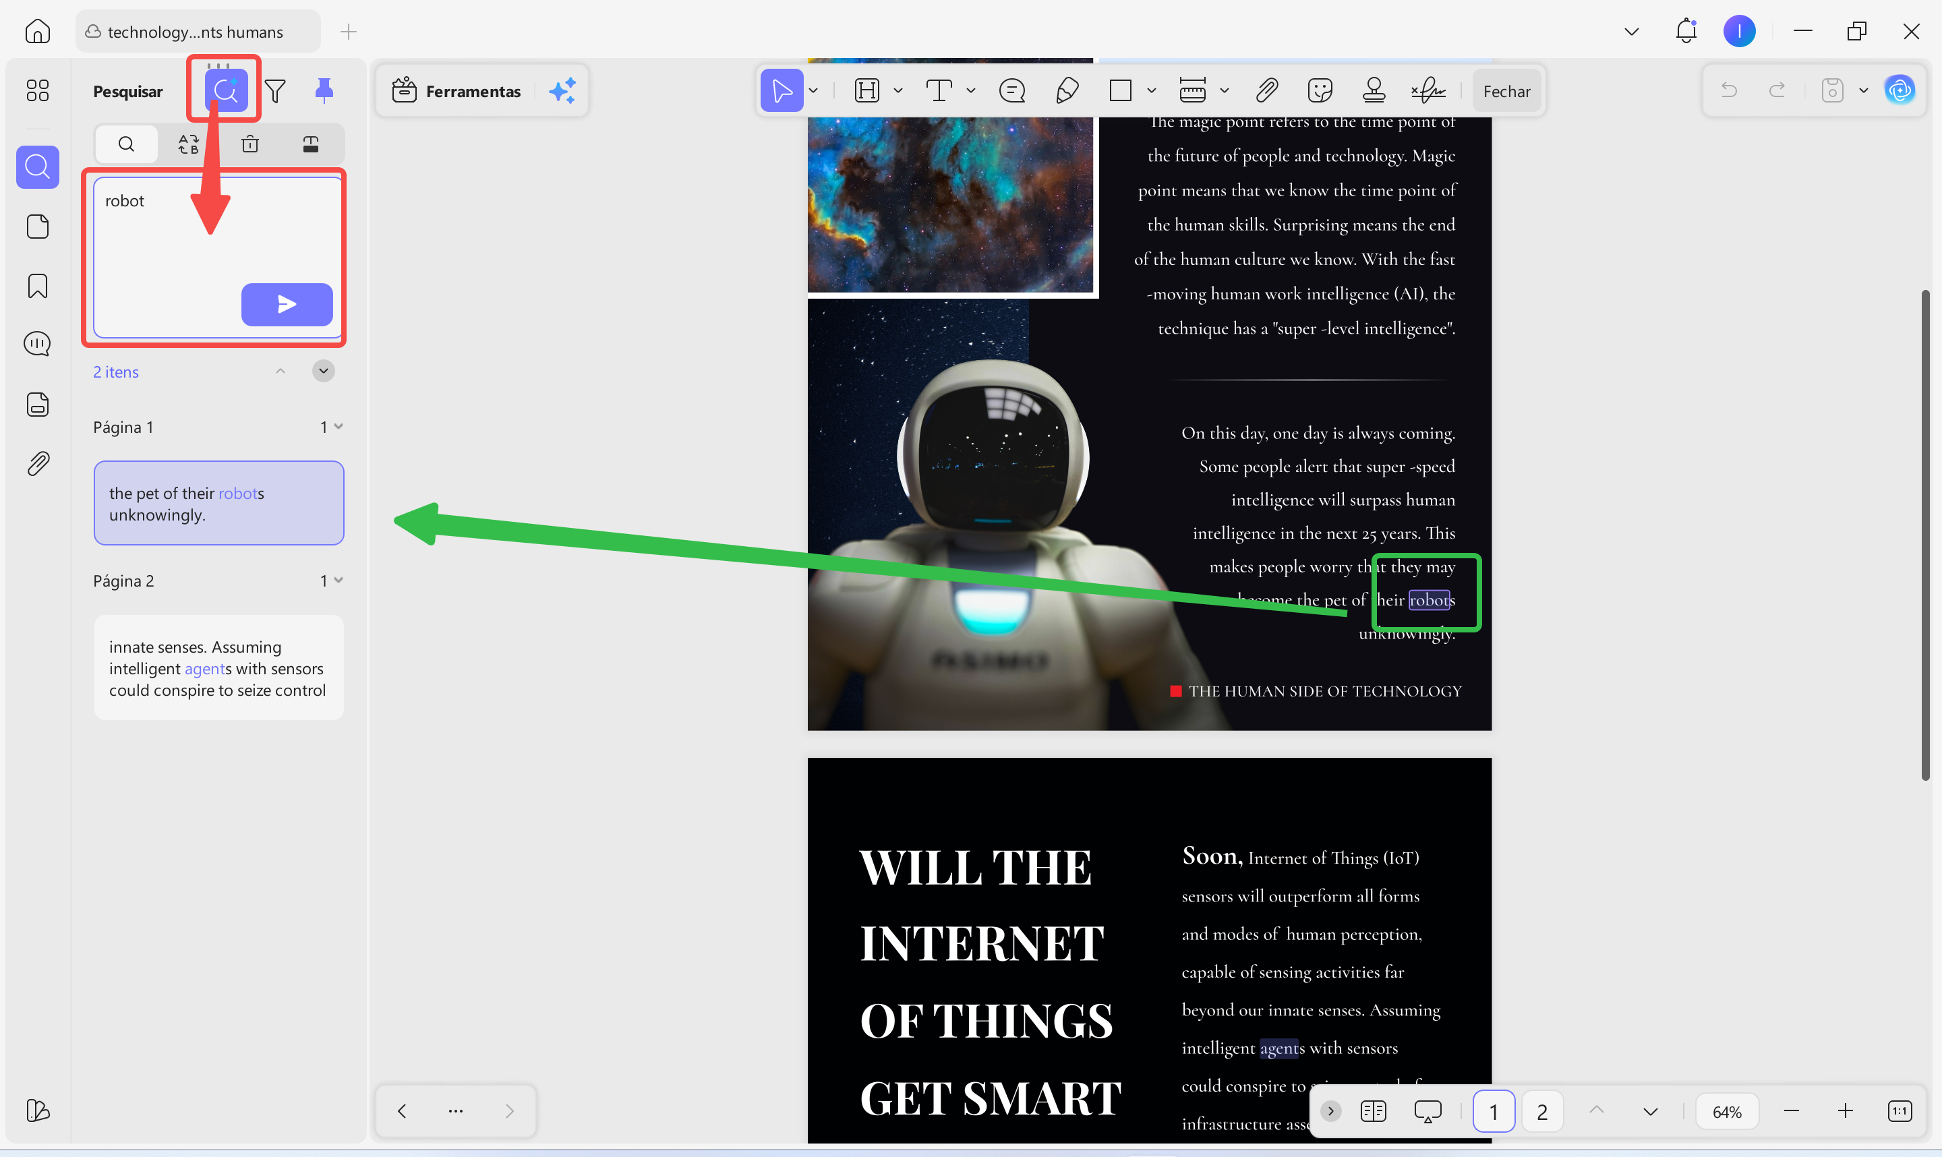Open the sticker tool

[x=1320, y=91]
